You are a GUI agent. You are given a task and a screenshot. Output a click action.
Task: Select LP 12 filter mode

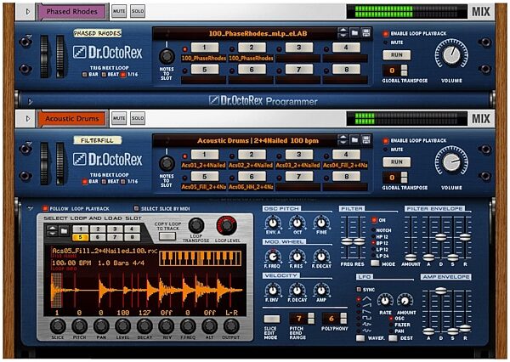(x=374, y=250)
